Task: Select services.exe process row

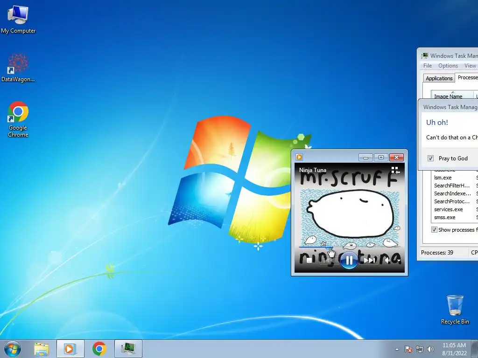Action: pyautogui.click(x=455, y=209)
